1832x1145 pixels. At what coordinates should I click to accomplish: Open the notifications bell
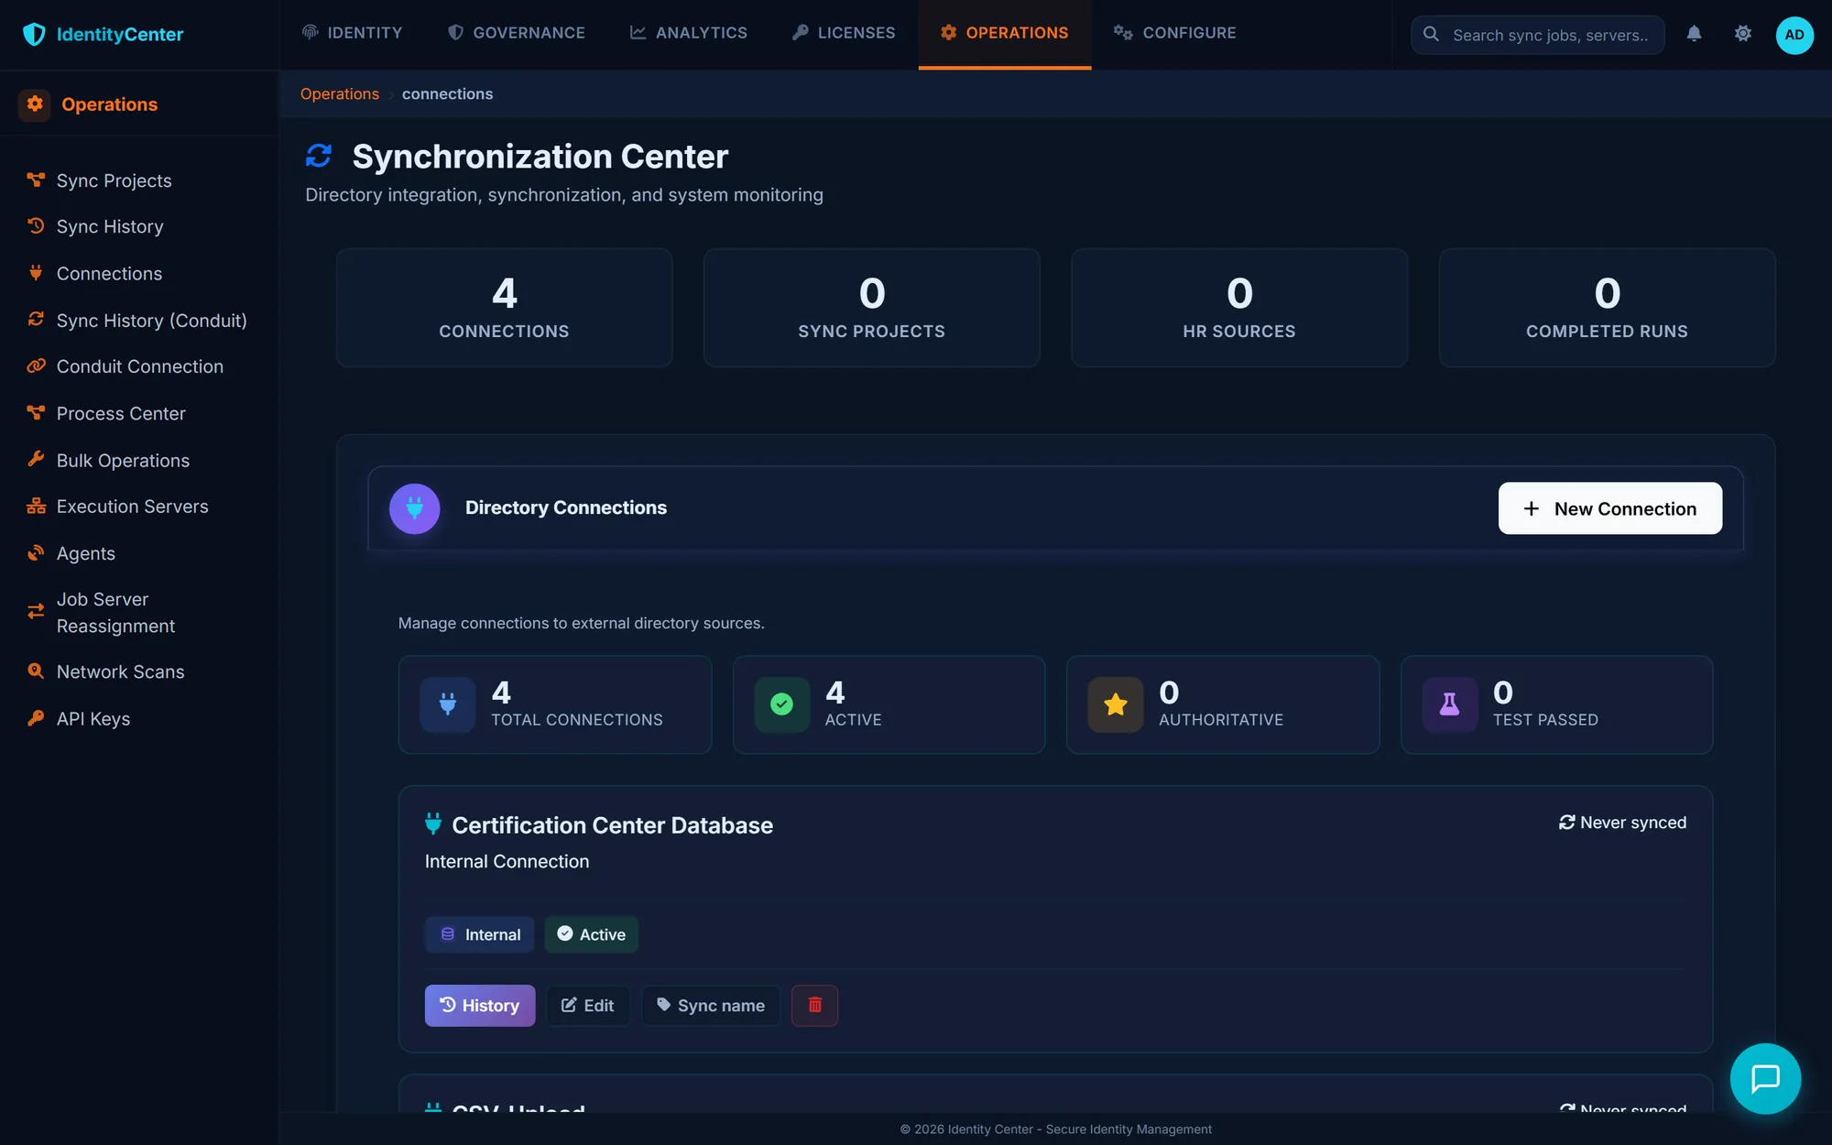tap(1695, 34)
